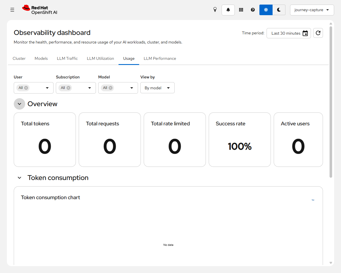Click the lightbulb tips icon
The width and height of the screenshot is (341, 273).
tap(215, 10)
